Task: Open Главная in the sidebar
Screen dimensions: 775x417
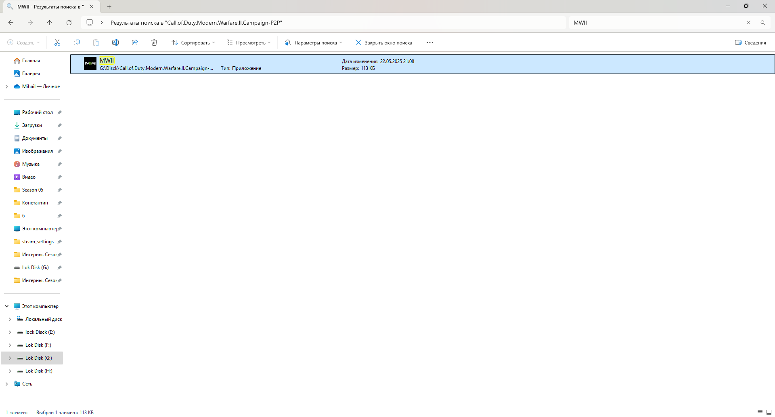Action: point(31,61)
